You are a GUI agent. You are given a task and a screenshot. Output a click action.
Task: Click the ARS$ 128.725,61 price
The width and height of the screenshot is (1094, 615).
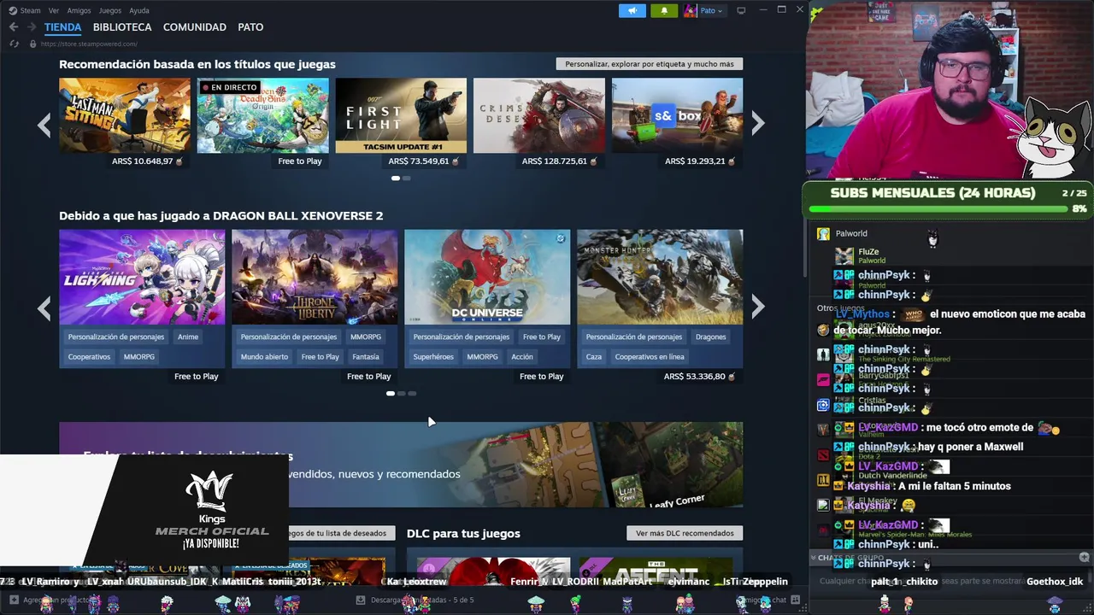click(555, 161)
